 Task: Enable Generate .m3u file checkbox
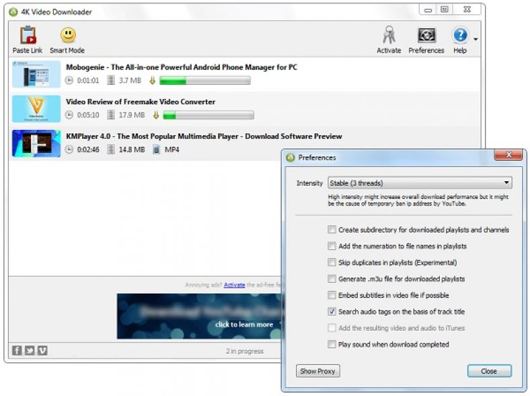(332, 279)
